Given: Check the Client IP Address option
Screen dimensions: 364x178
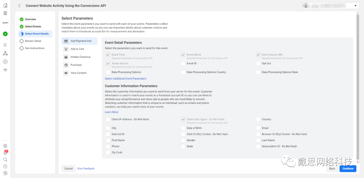Looking at the screenshot, I should pos(108,119).
